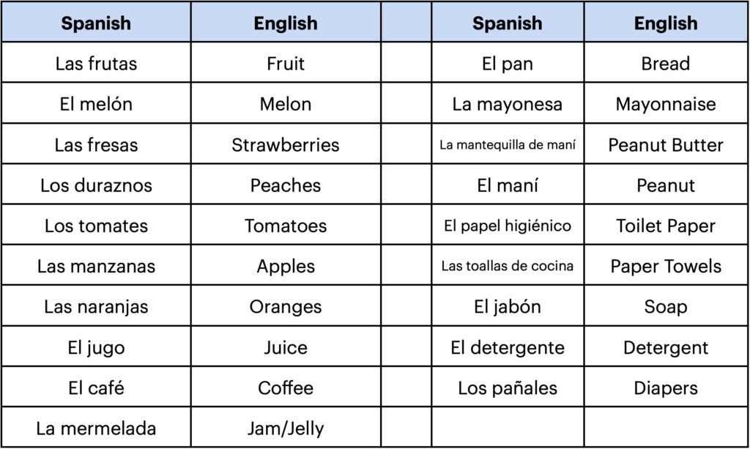Select the "El jugo" cell
The height and width of the screenshot is (449, 750).
tap(96, 347)
